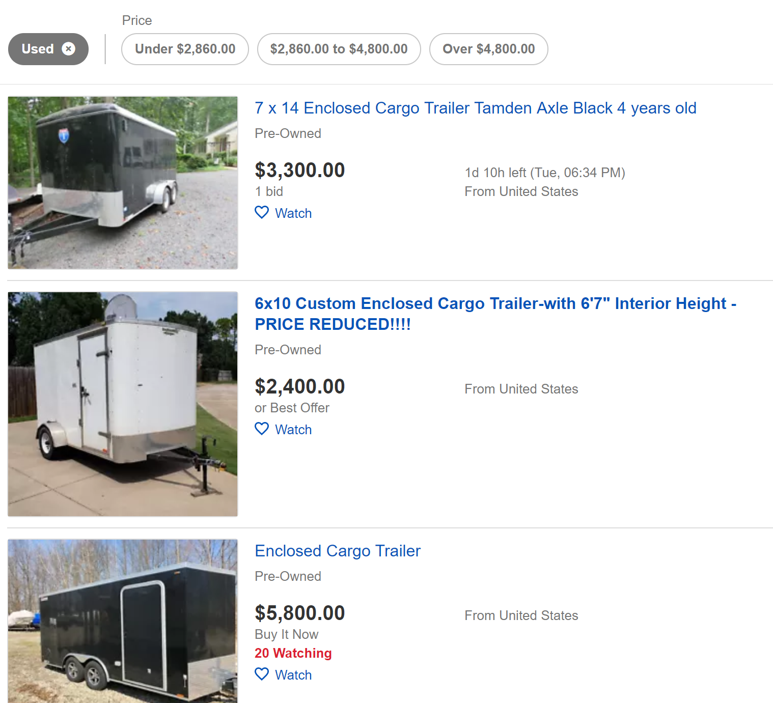
Task: View the black $5,800 trailer photo
Action: (x=122, y=621)
